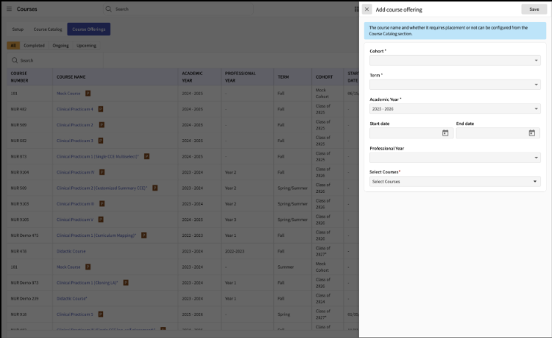Click placement badge beside Curriculum Mapping course
This screenshot has height=338, width=552.
tap(144, 235)
